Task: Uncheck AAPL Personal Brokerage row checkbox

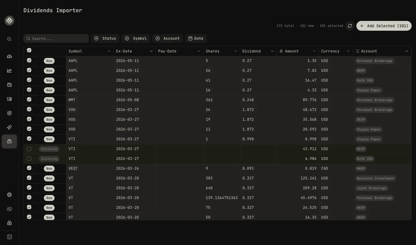Action: click(29, 60)
